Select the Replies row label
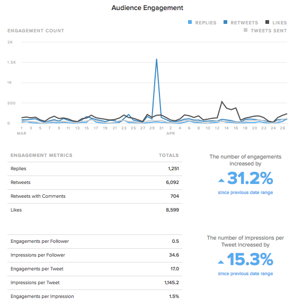The width and height of the screenshot is (294, 307). coord(19,169)
